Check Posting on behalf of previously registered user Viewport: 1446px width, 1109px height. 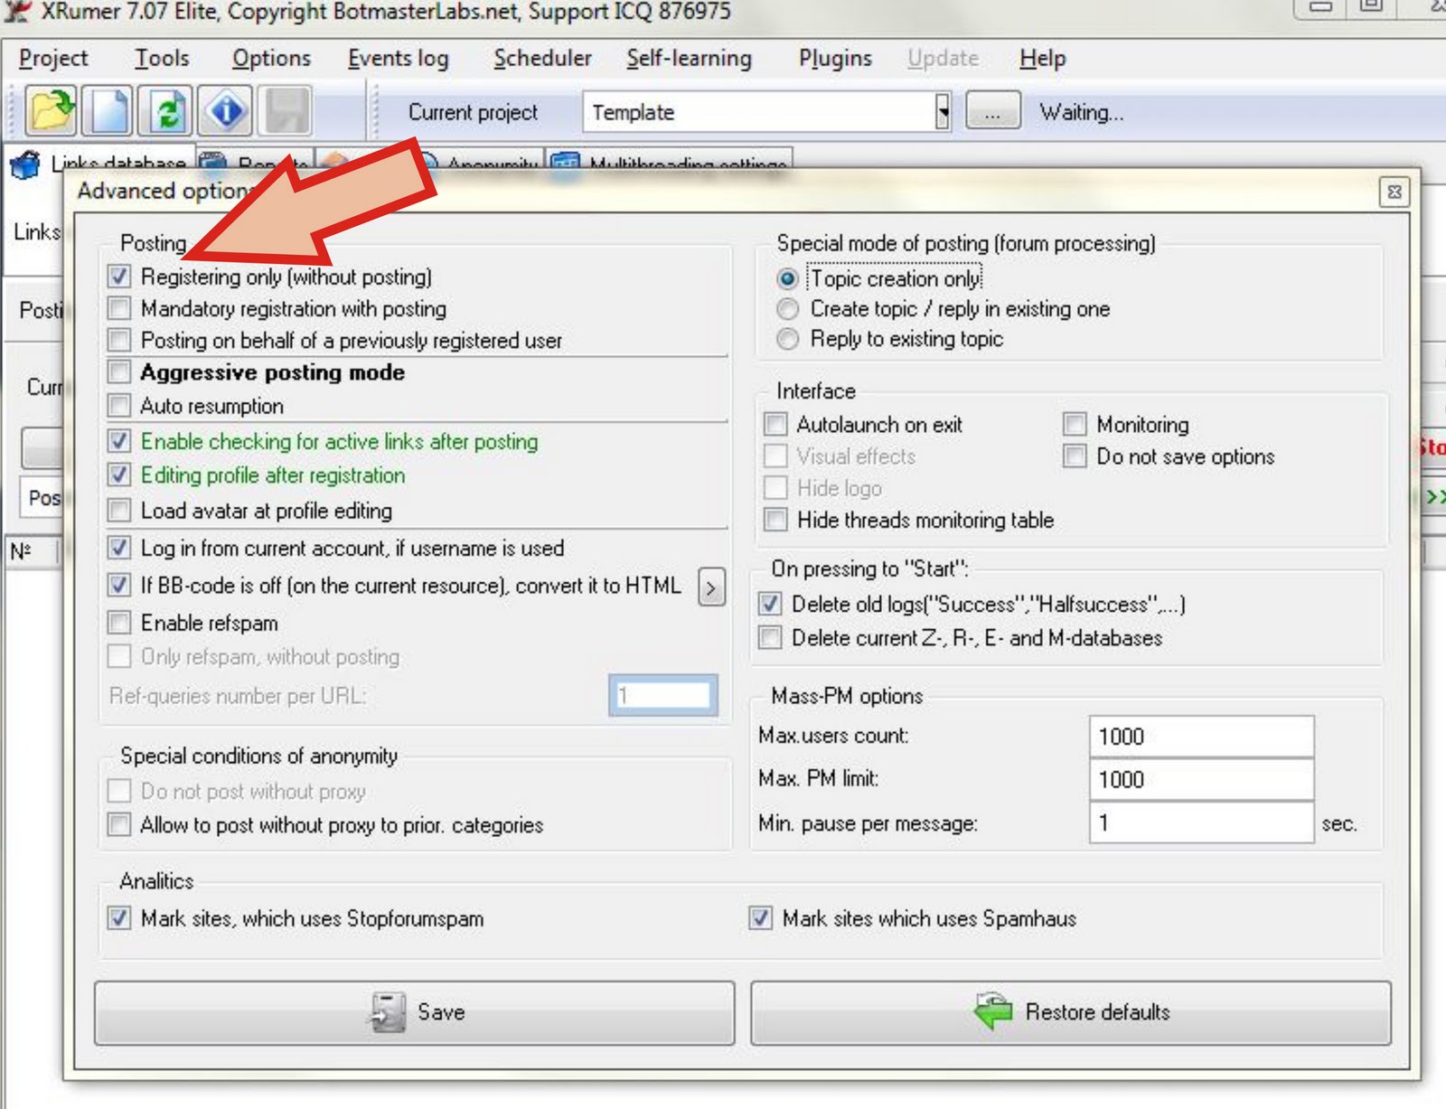(118, 340)
